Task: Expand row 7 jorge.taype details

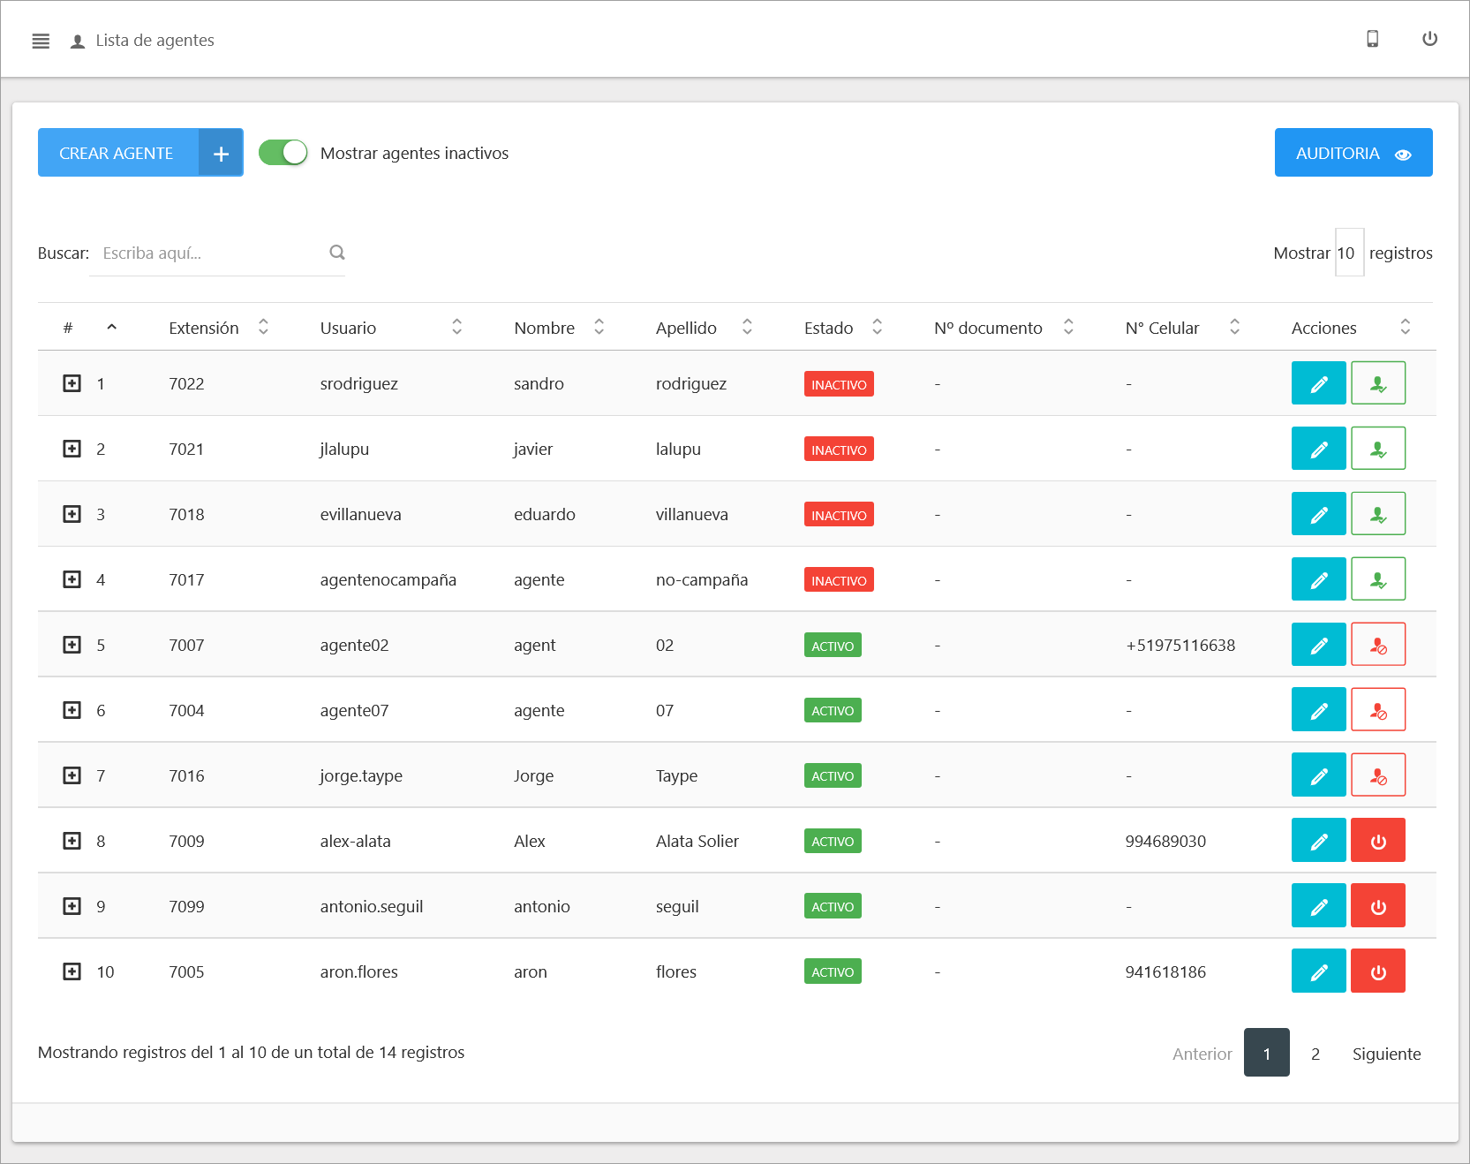Action: [x=72, y=775]
